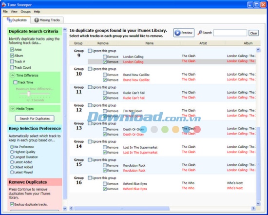Click the red Who's Next album cell
Screen dimensions: 268x215
coord(235,188)
